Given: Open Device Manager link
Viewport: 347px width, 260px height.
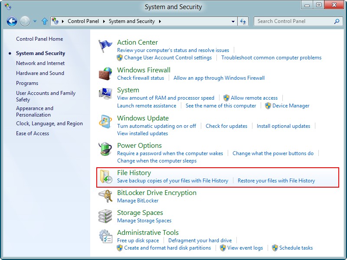Looking at the screenshot, I should (x=291, y=106).
